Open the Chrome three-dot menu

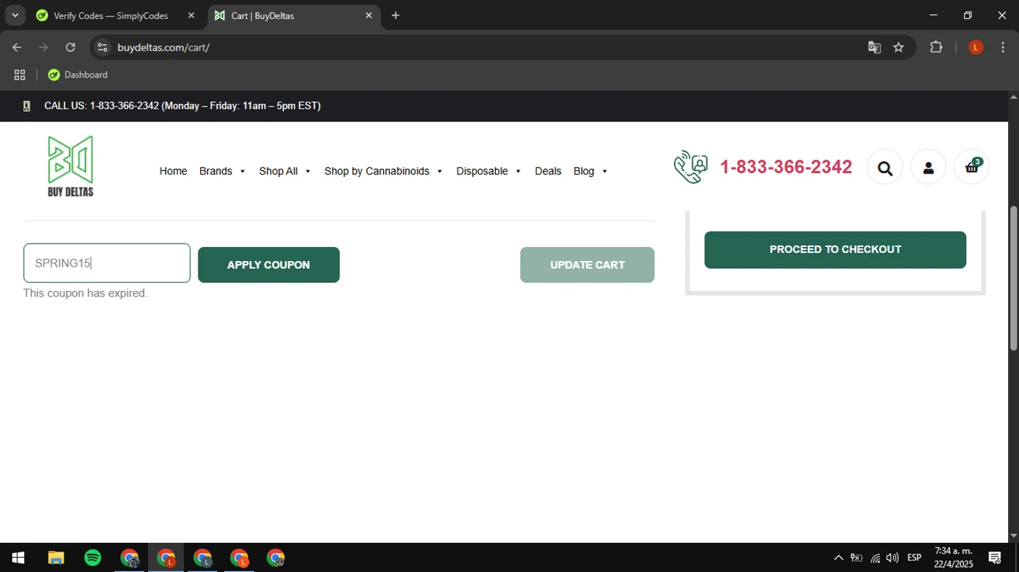click(x=1003, y=47)
